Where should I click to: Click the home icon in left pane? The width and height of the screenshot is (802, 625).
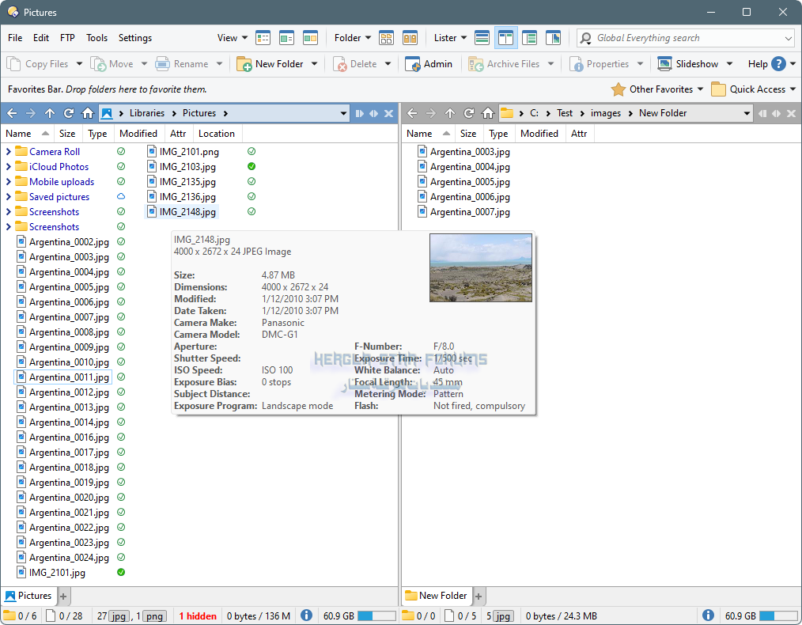[88, 113]
